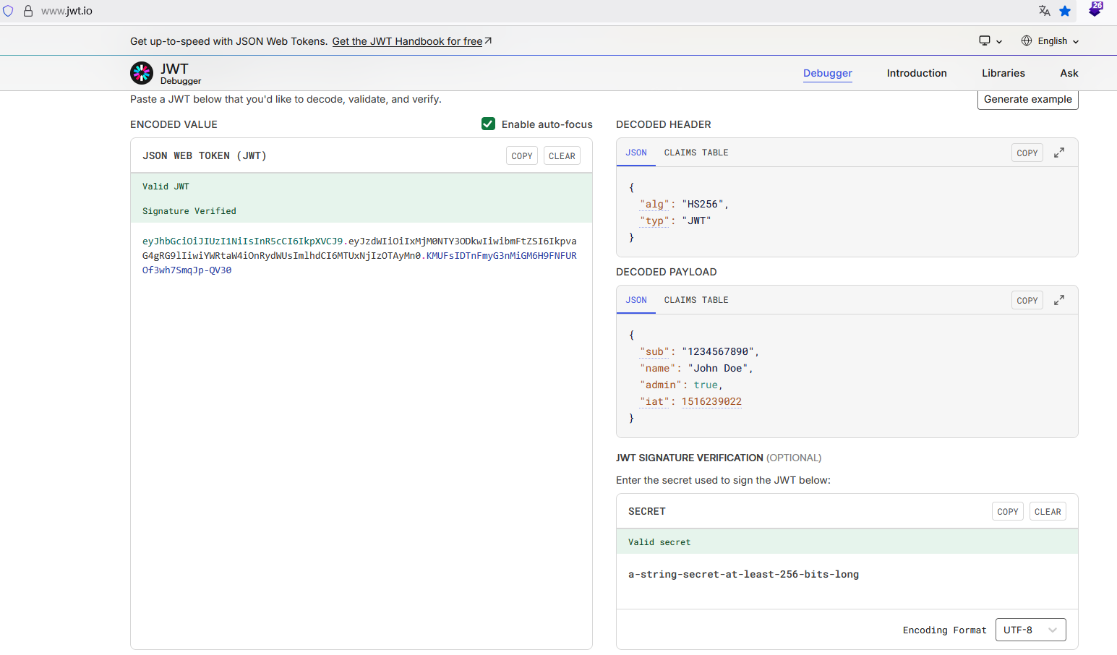
Task: Open the Libraries page
Action: pyautogui.click(x=1003, y=73)
